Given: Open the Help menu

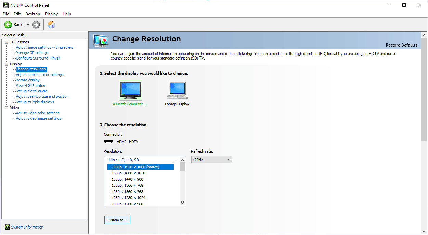Looking at the screenshot, I should click(67, 14).
